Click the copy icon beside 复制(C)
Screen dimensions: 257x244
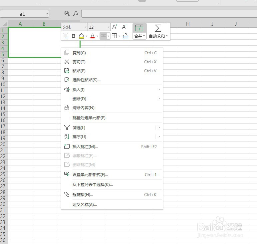[x=67, y=53]
